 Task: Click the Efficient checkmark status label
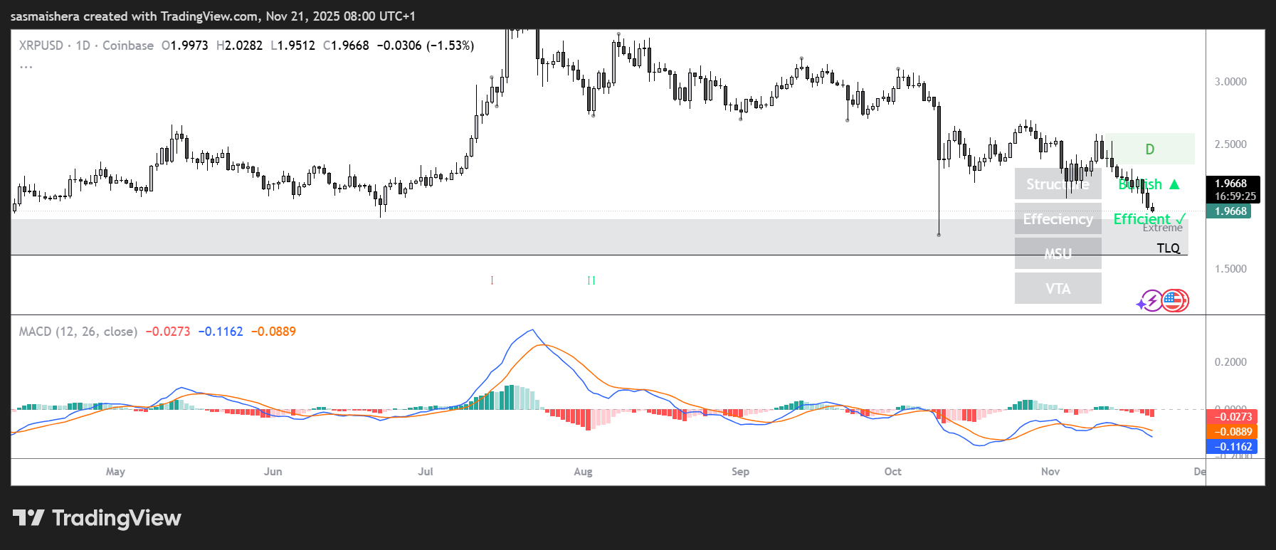coord(1149,219)
